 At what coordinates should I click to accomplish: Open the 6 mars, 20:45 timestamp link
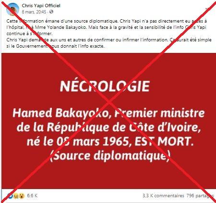click(34, 12)
